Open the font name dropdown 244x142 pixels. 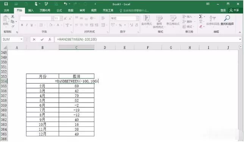click(52, 18)
